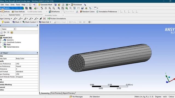This screenshot has height=98, width=175.
Task: Open the Tools menu
Action: pos(18,5)
